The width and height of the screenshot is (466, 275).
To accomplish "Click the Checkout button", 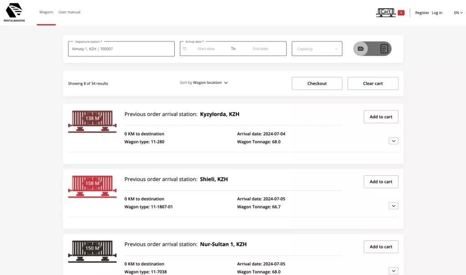I will coord(317,83).
